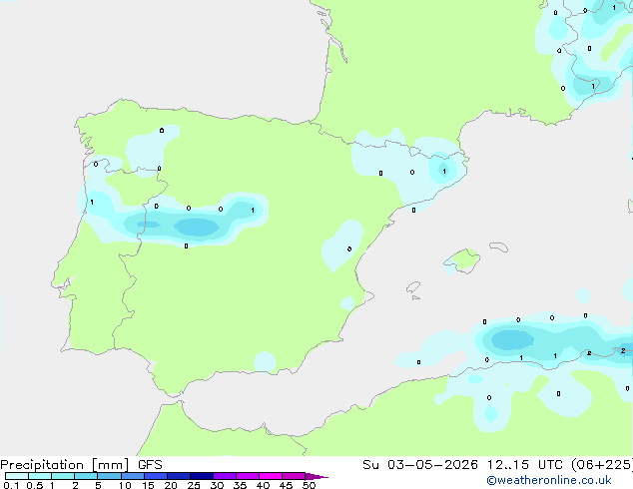Open the weatheronline.co.uk copyright link

[549, 480]
